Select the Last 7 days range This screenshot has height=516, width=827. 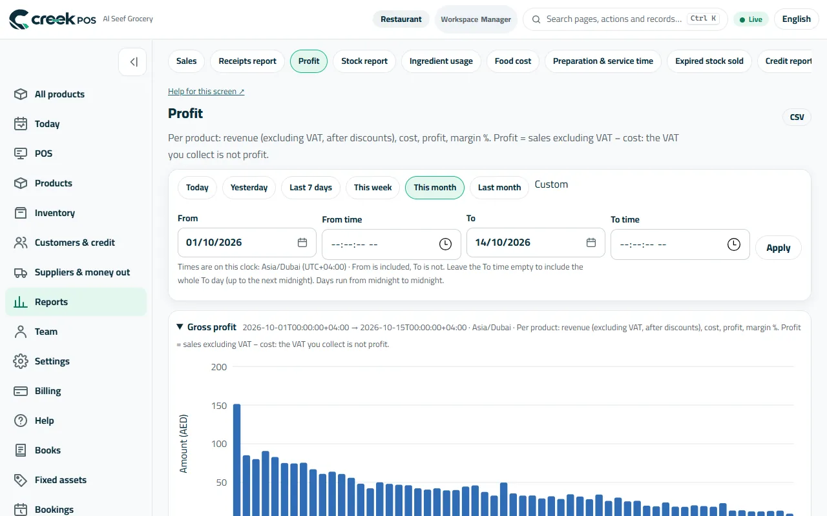(x=311, y=188)
